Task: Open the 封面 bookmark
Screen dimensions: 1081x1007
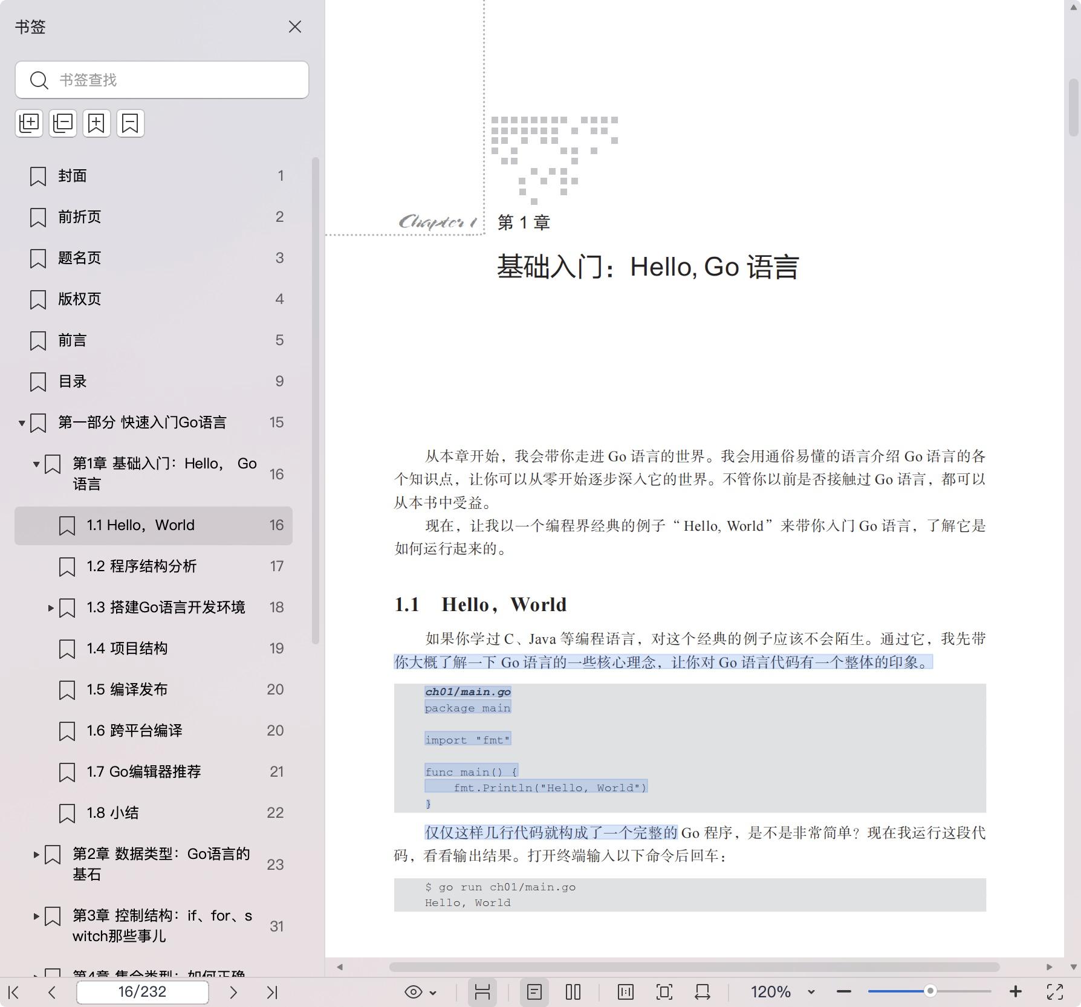Action: 154,176
